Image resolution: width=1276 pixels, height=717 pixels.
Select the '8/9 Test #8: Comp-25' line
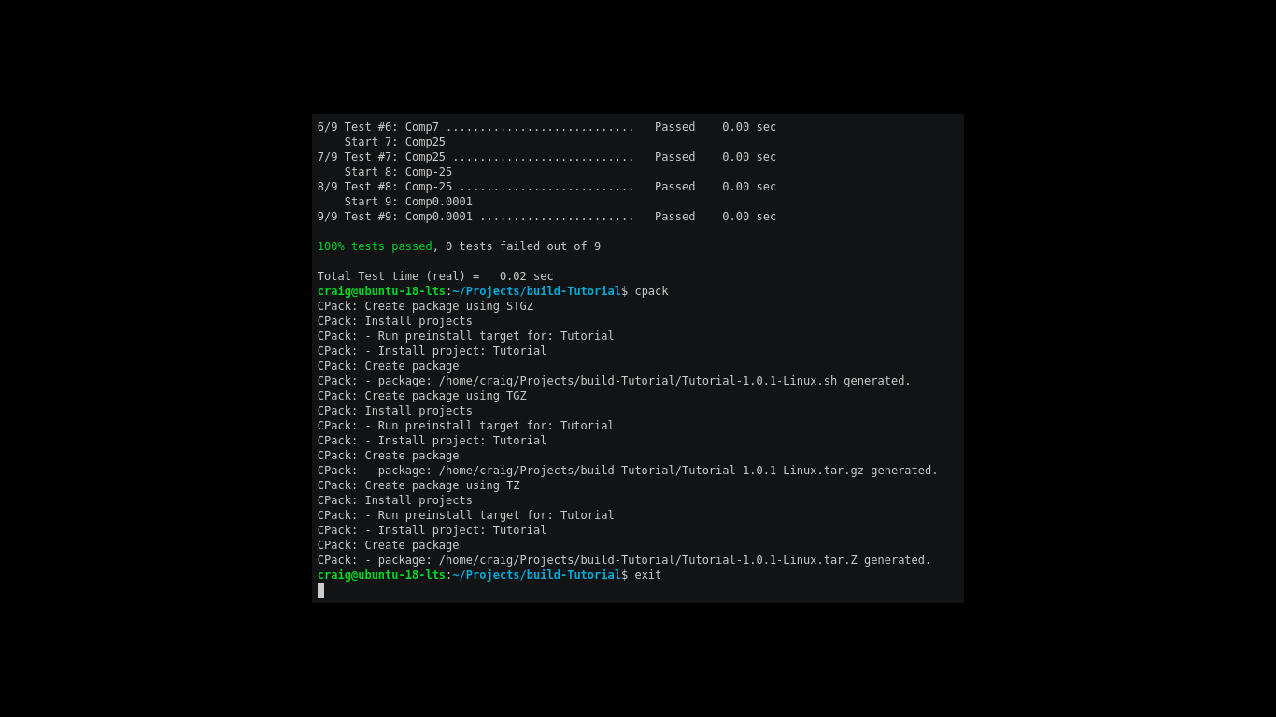click(x=546, y=187)
